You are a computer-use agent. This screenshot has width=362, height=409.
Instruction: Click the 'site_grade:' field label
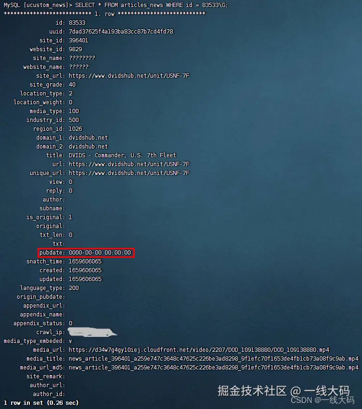pos(47,85)
